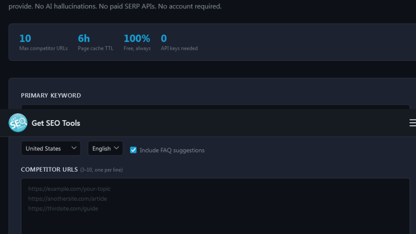This screenshot has height=234, width=416.
Task: Click the 100% Free, always stat
Action: coord(137,42)
